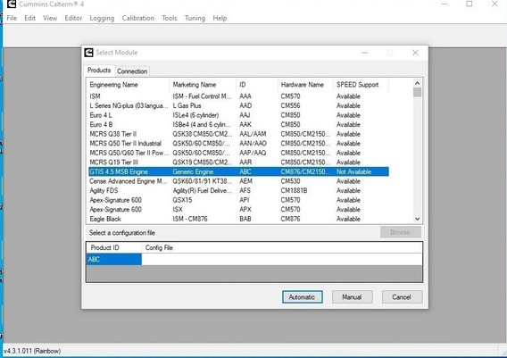Minimize the Cummins Calterm main window

point(445,4)
